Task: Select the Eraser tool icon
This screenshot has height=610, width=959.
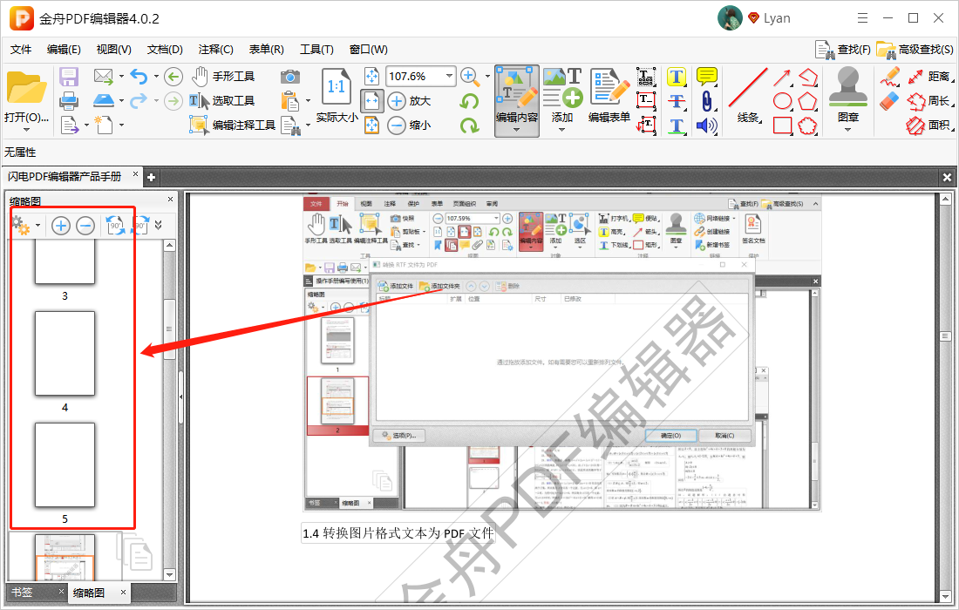Action: [x=890, y=101]
